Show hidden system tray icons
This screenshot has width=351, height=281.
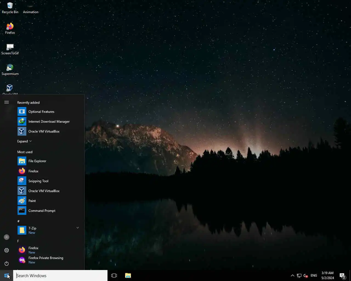[x=292, y=276]
